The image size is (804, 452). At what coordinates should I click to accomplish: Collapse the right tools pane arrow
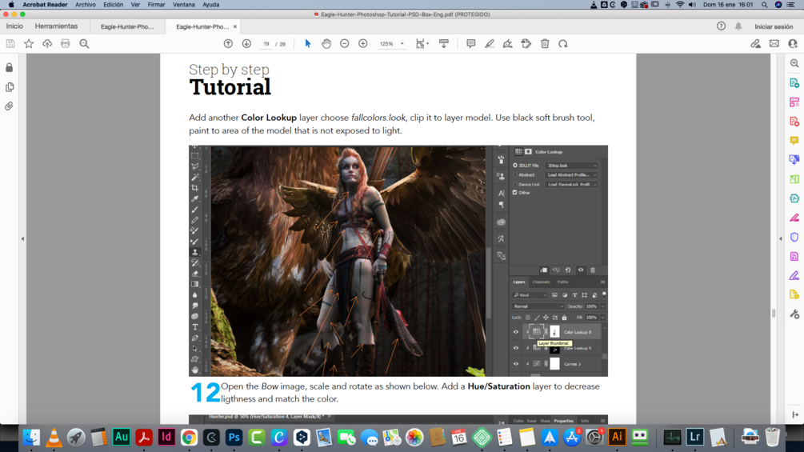tap(781, 239)
